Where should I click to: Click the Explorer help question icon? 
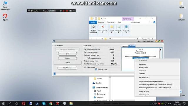pos(154,22)
